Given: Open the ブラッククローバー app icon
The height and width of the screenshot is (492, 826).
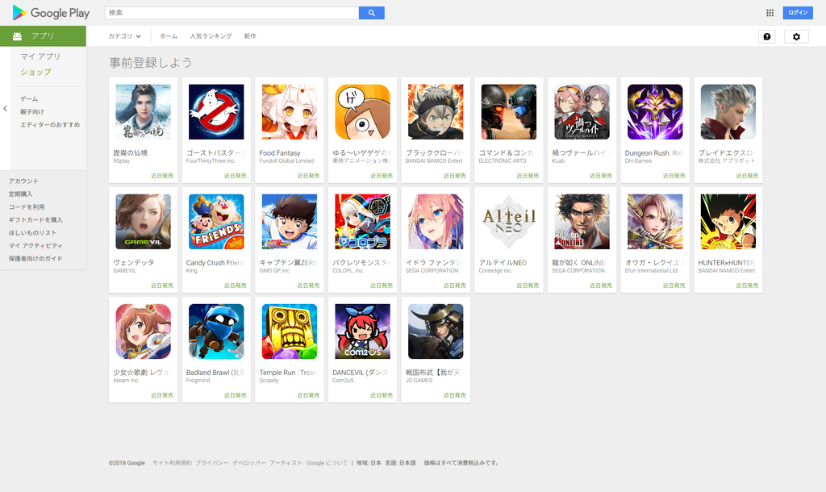Looking at the screenshot, I should tap(436, 111).
